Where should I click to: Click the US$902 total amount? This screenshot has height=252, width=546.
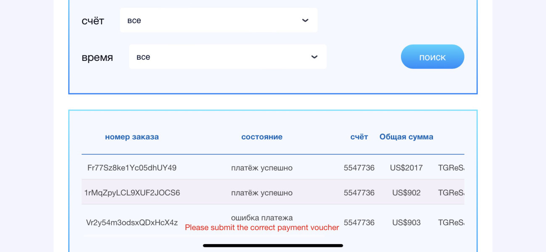click(406, 193)
